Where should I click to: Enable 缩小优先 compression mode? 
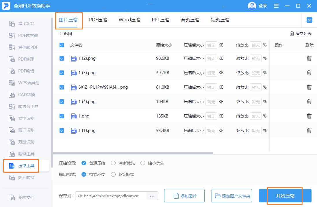(142, 163)
